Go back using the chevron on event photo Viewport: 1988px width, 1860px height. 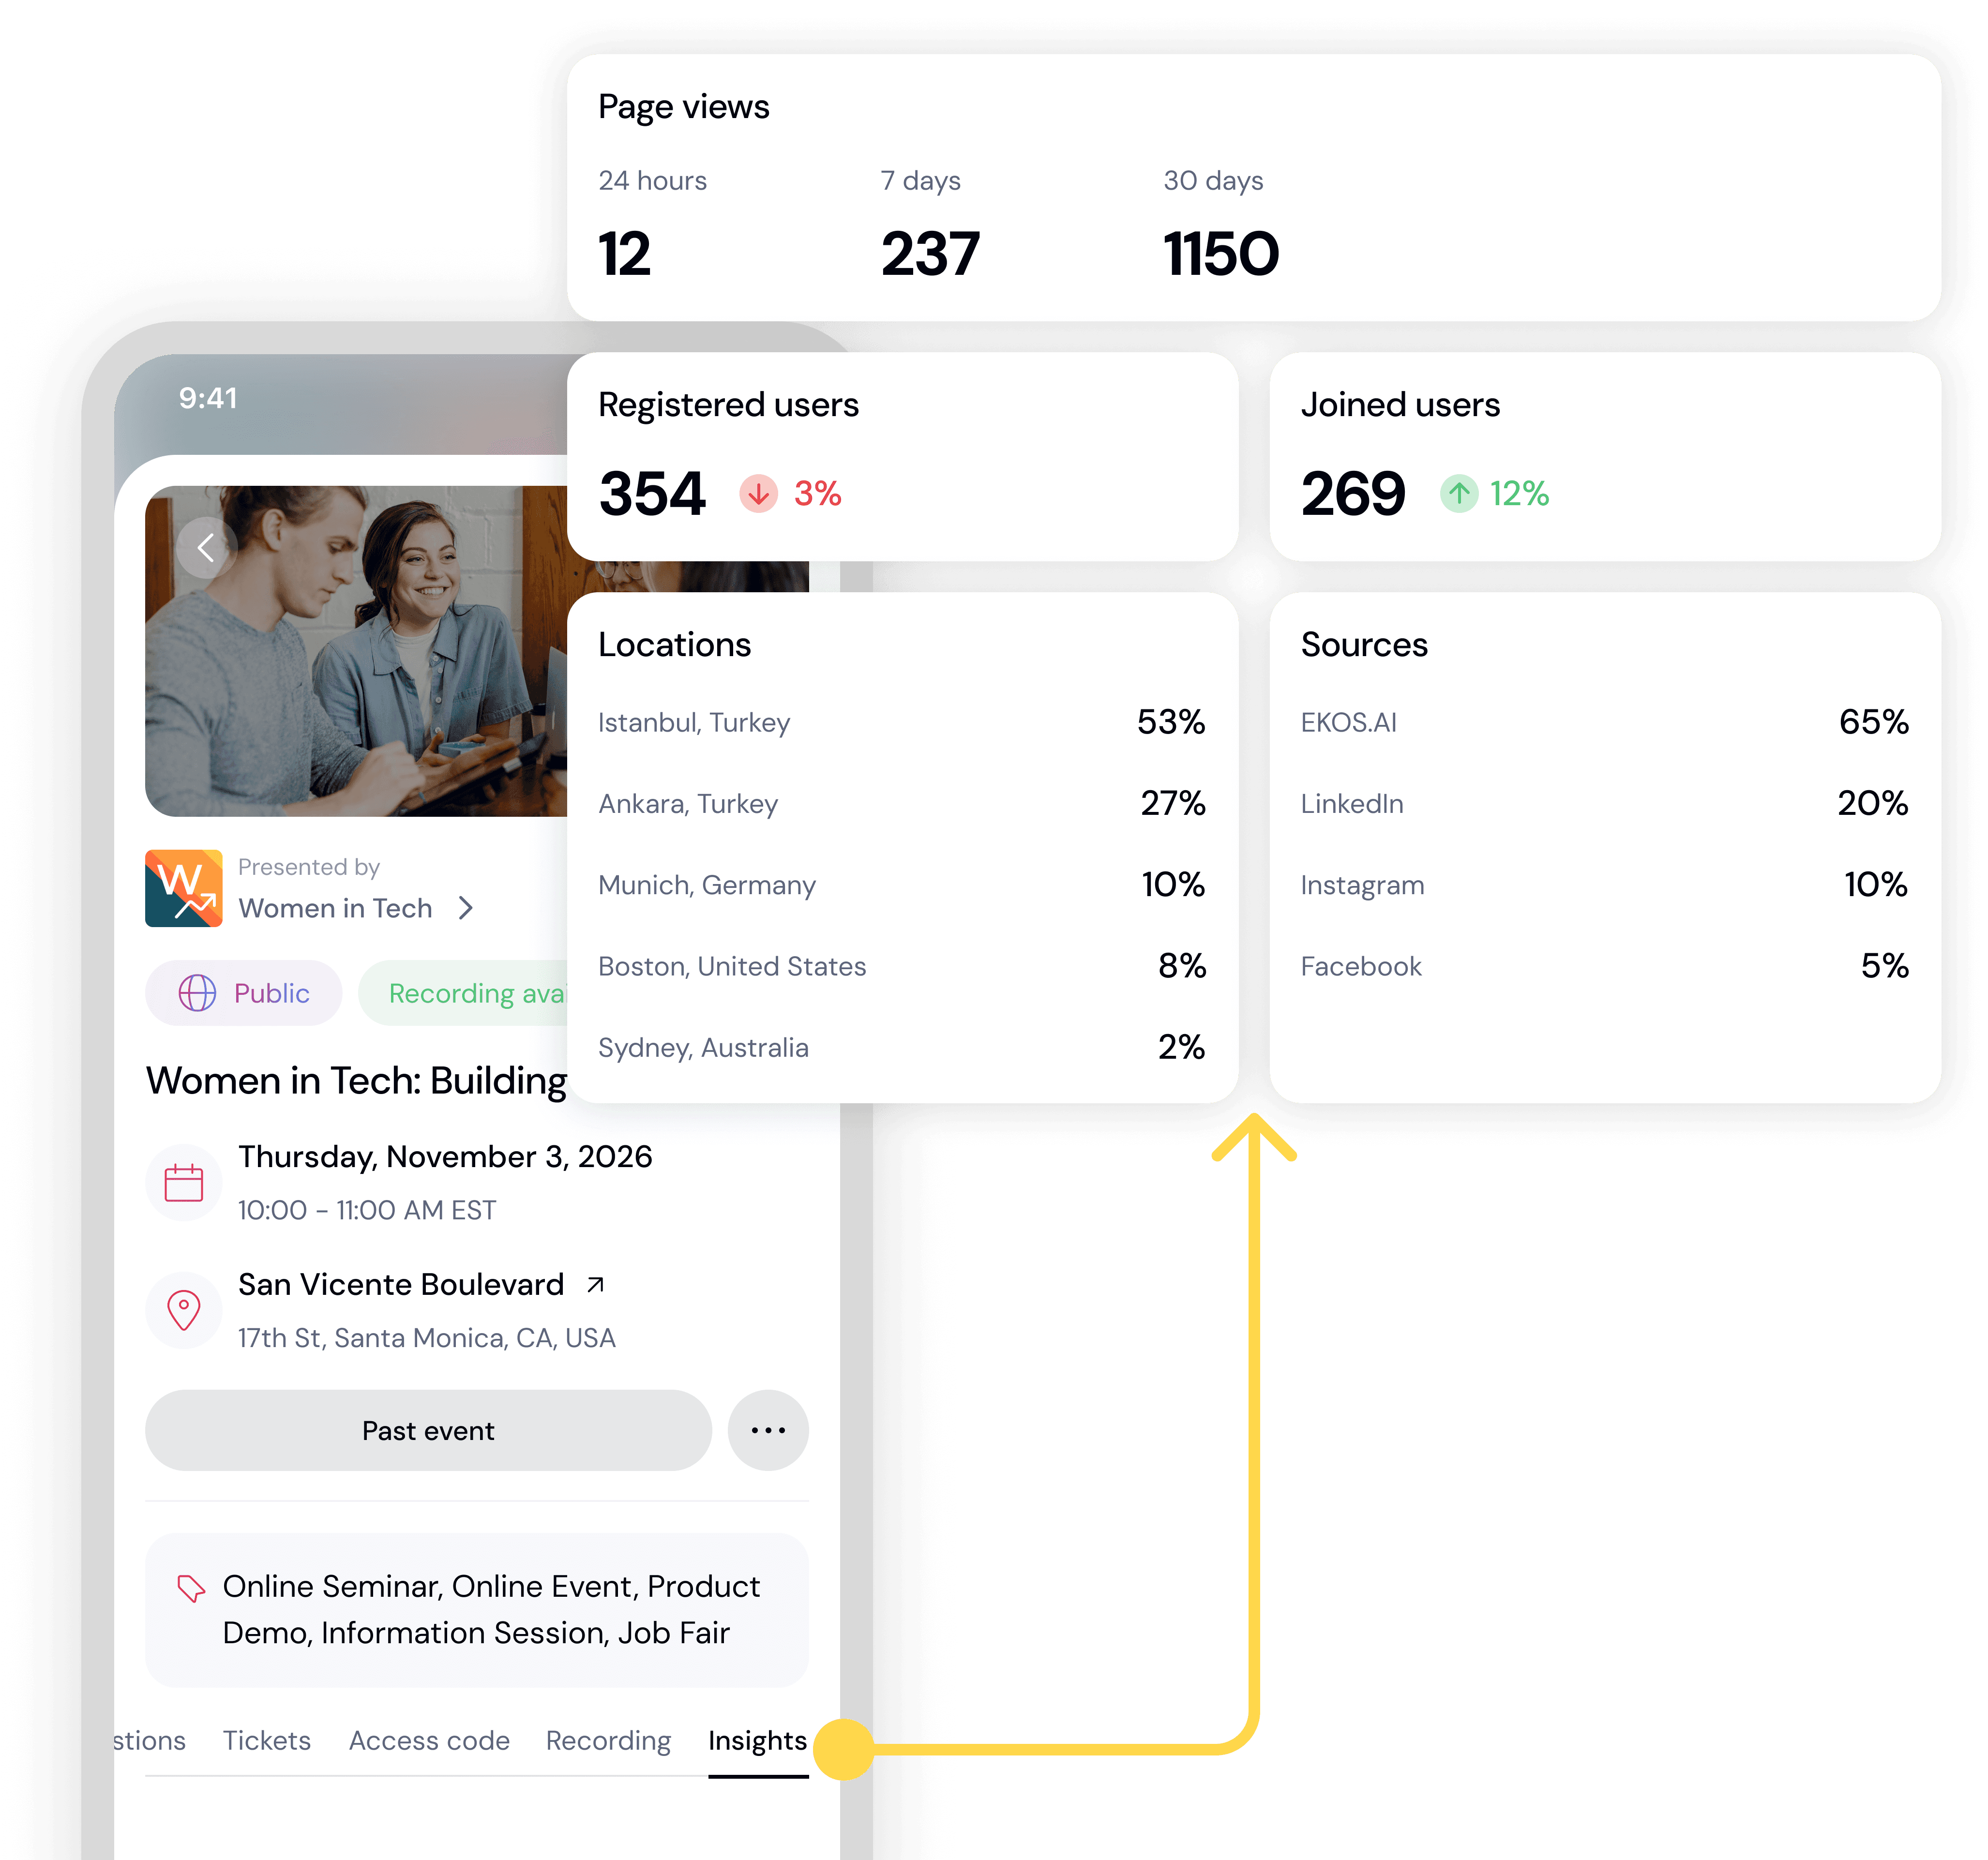pyautogui.click(x=206, y=547)
